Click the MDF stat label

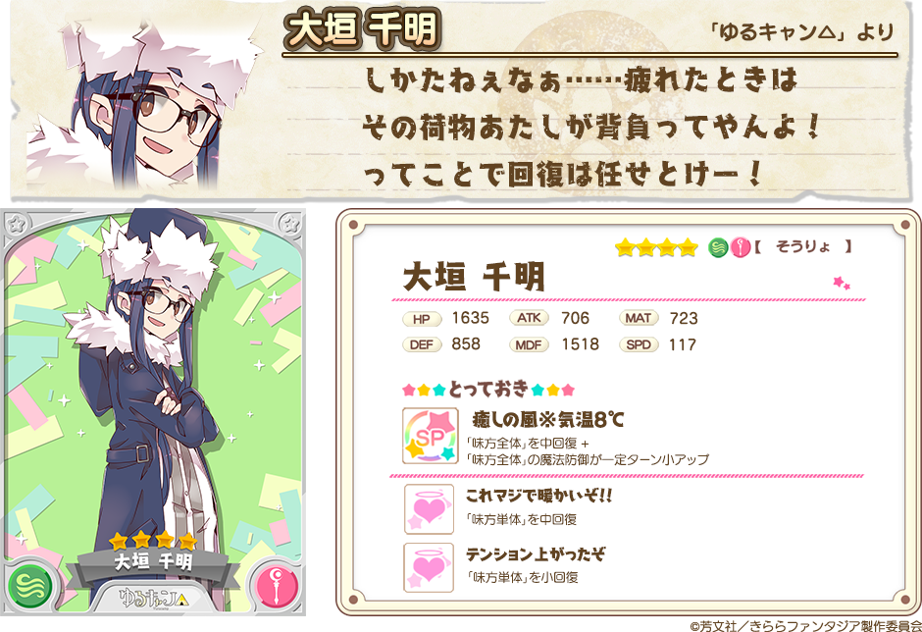(529, 344)
